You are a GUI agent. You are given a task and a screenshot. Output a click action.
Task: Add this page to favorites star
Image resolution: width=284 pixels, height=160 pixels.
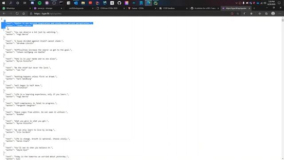point(238,14)
